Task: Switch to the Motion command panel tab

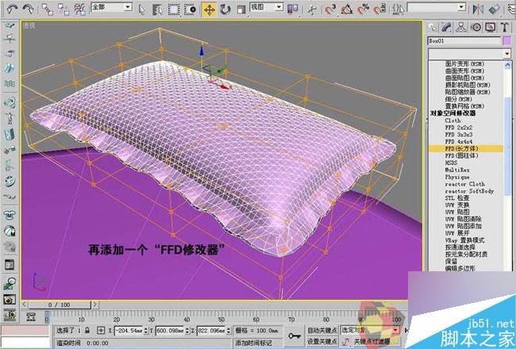Action: coord(476,27)
